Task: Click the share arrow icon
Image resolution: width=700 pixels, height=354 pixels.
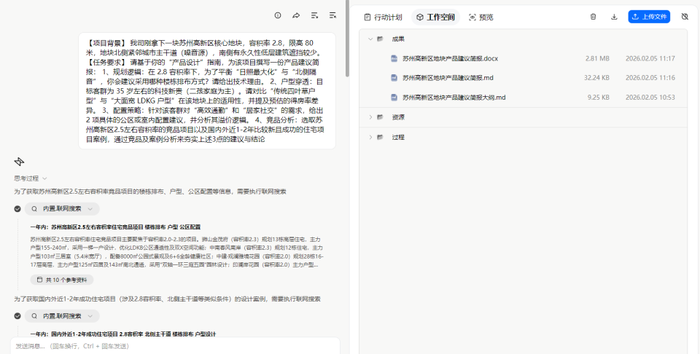Action: [x=296, y=15]
